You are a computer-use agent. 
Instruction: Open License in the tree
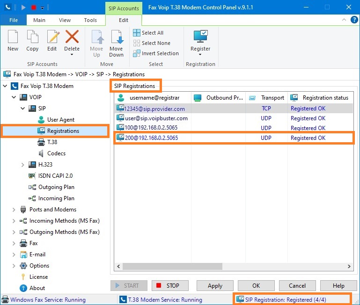pyautogui.click(x=34, y=277)
